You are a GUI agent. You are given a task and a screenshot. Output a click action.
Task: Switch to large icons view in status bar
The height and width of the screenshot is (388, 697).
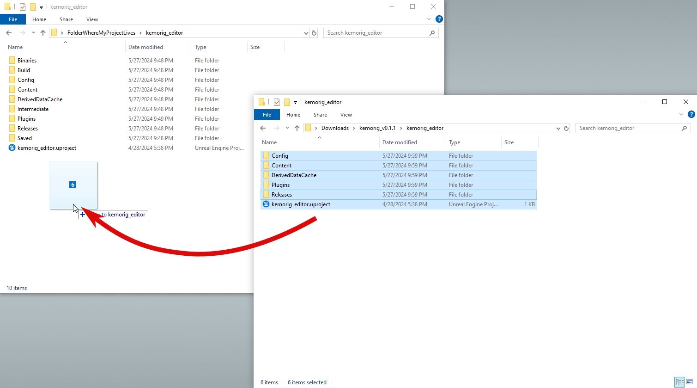coord(690,382)
